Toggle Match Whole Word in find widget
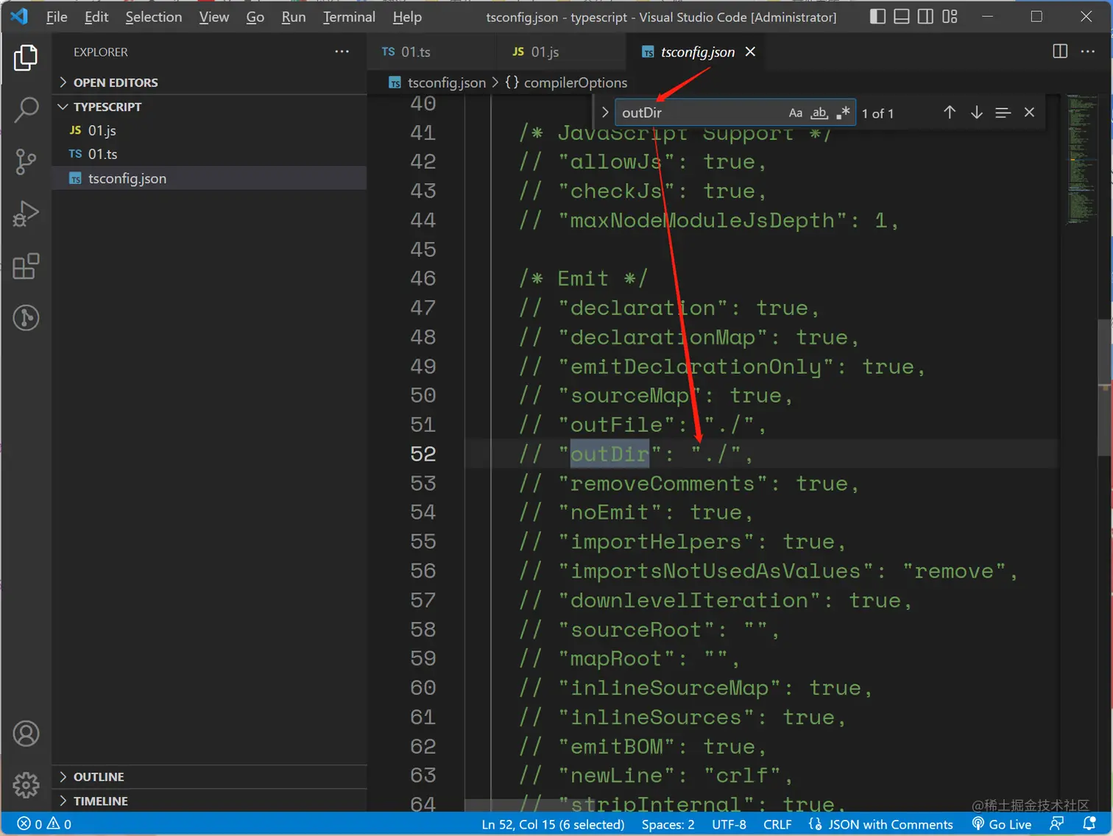The image size is (1113, 836). point(819,113)
